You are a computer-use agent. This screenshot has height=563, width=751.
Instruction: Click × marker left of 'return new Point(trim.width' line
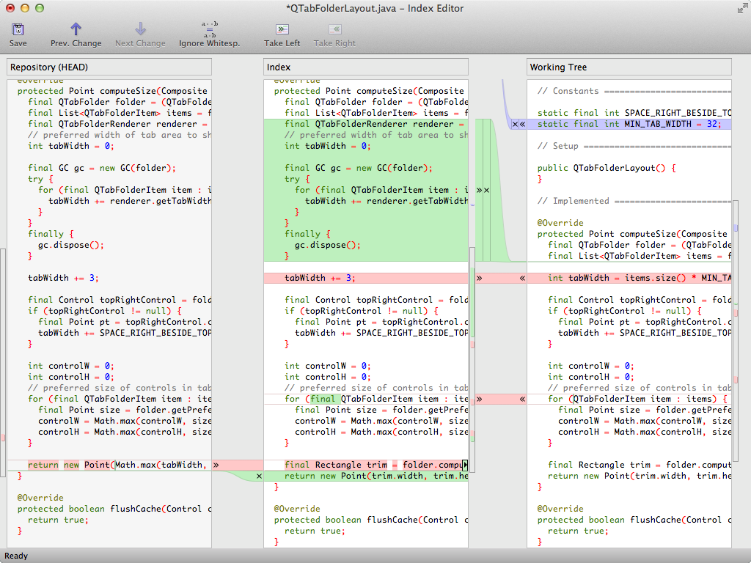259,476
